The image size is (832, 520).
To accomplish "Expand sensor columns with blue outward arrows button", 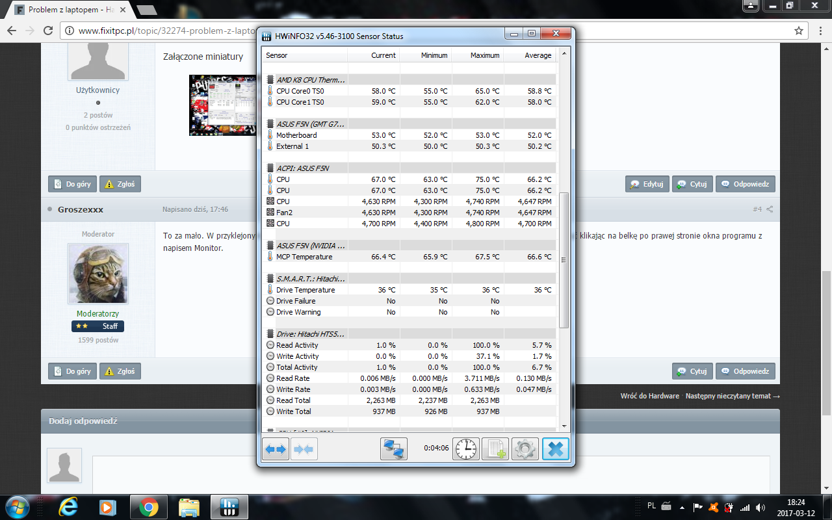I will pyautogui.click(x=276, y=449).
